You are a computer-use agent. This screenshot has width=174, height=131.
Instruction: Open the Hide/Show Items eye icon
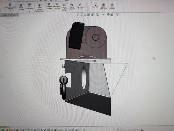[x=103, y=15]
